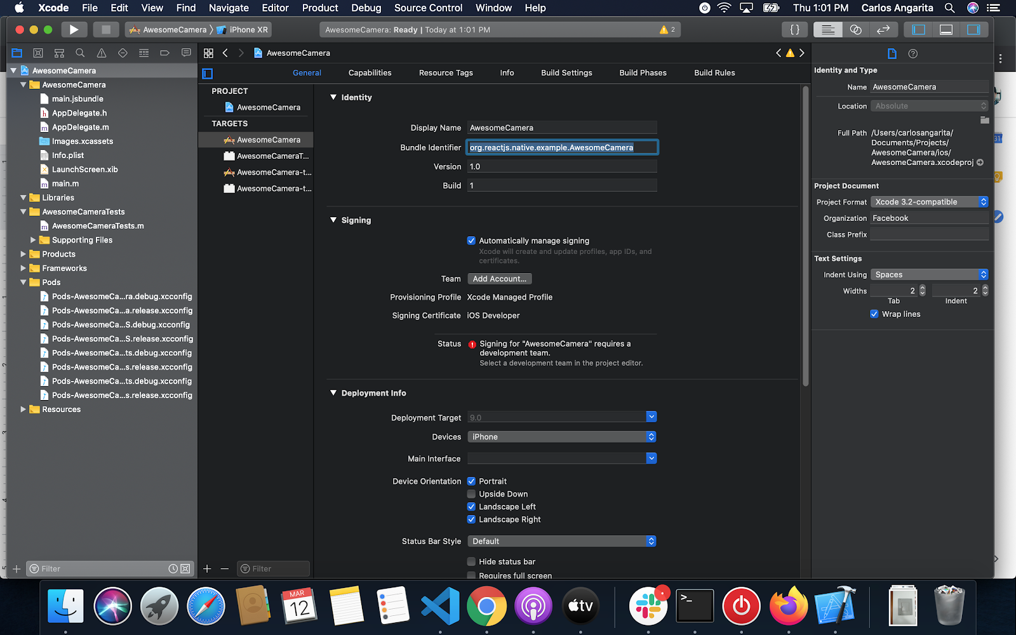Screen dimensions: 1016x635
Task: Open the Quick Help inspector
Action: tap(913, 54)
